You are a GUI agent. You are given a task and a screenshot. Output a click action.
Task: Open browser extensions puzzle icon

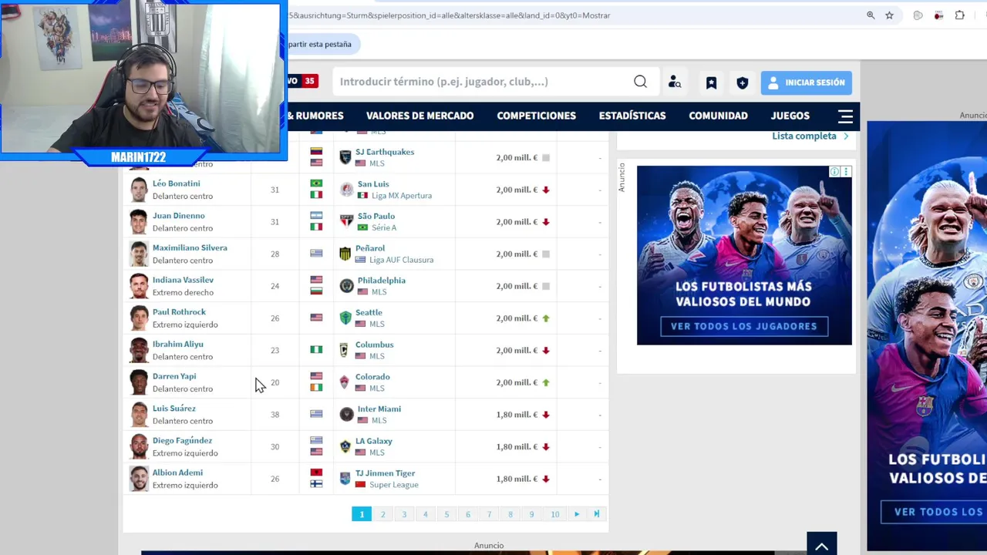(960, 15)
